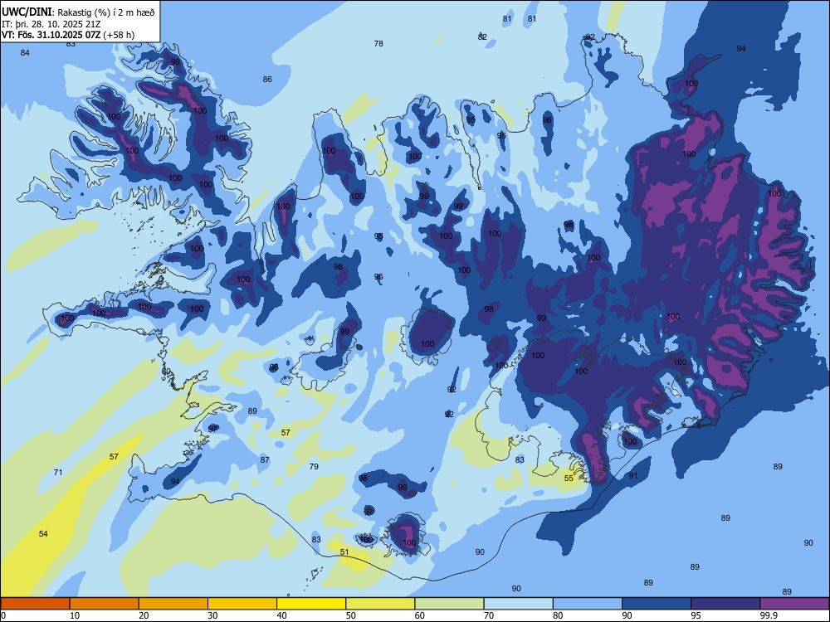The width and height of the screenshot is (830, 622).
Task: Click the humidity value '79' on the map
Action: point(314,466)
